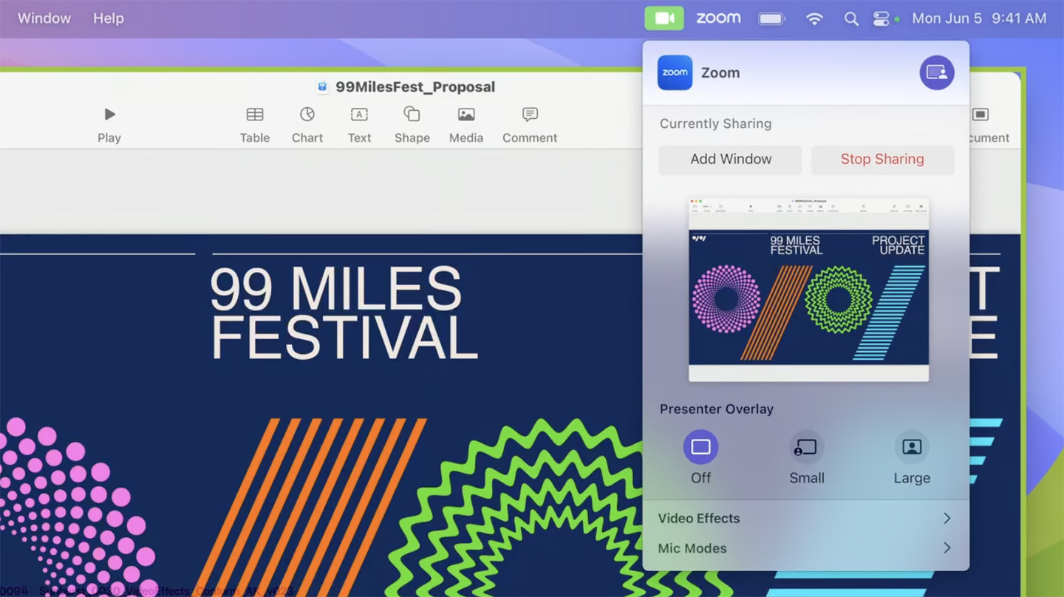This screenshot has width=1064, height=597.
Task: Add a Comment from toolbar
Action: pos(530,125)
